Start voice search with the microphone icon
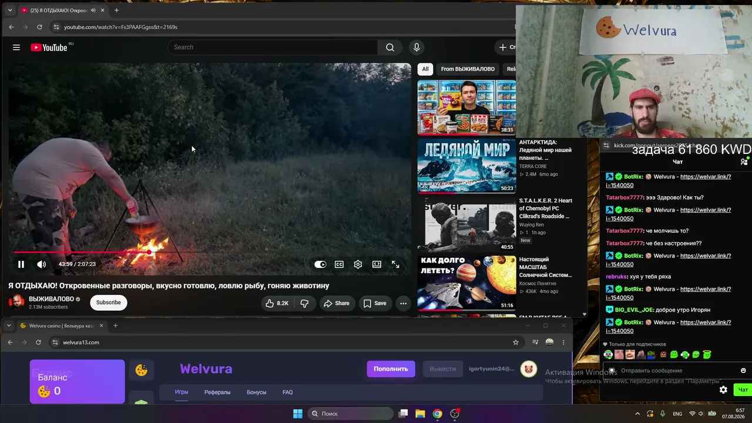The width and height of the screenshot is (752, 423). pyautogui.click(x=417, y=48)
